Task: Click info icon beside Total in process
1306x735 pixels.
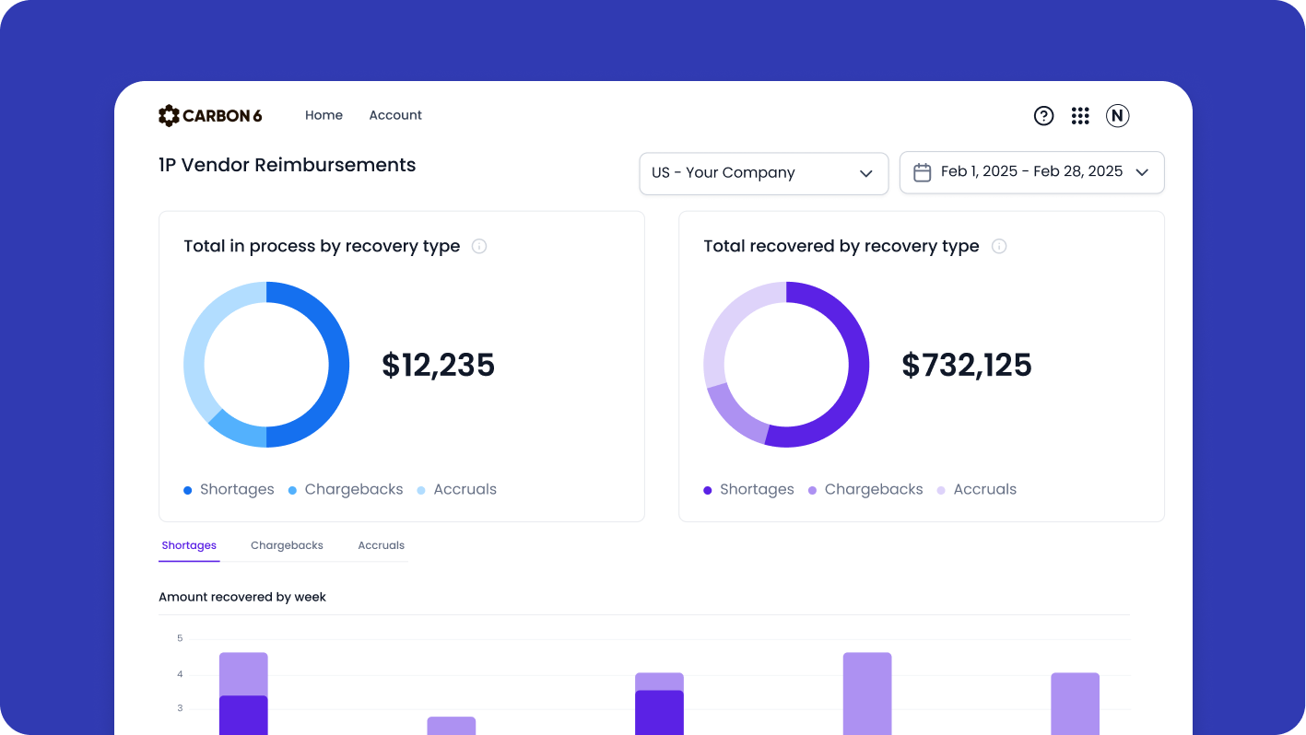Action: 479,246
